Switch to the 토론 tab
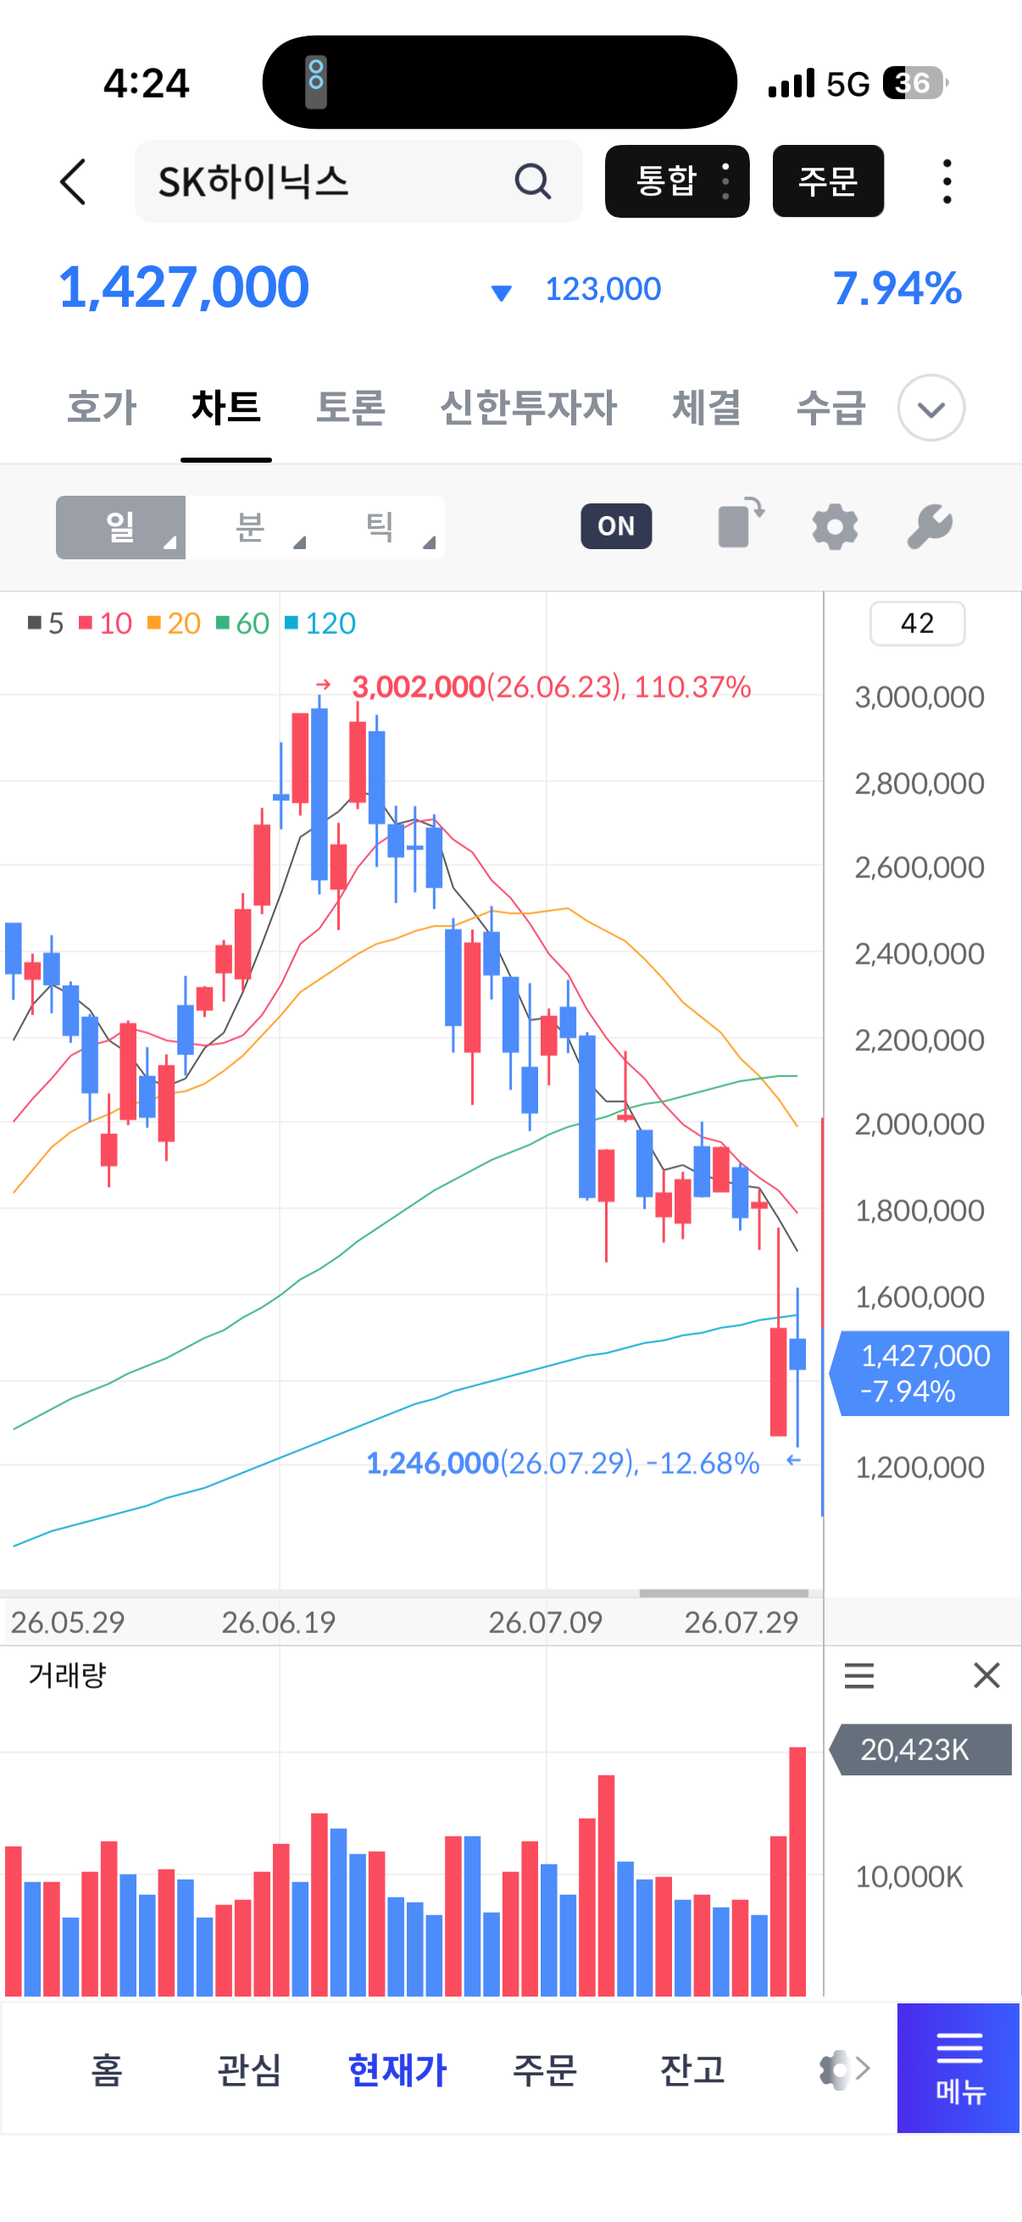 tap(350, 407)
